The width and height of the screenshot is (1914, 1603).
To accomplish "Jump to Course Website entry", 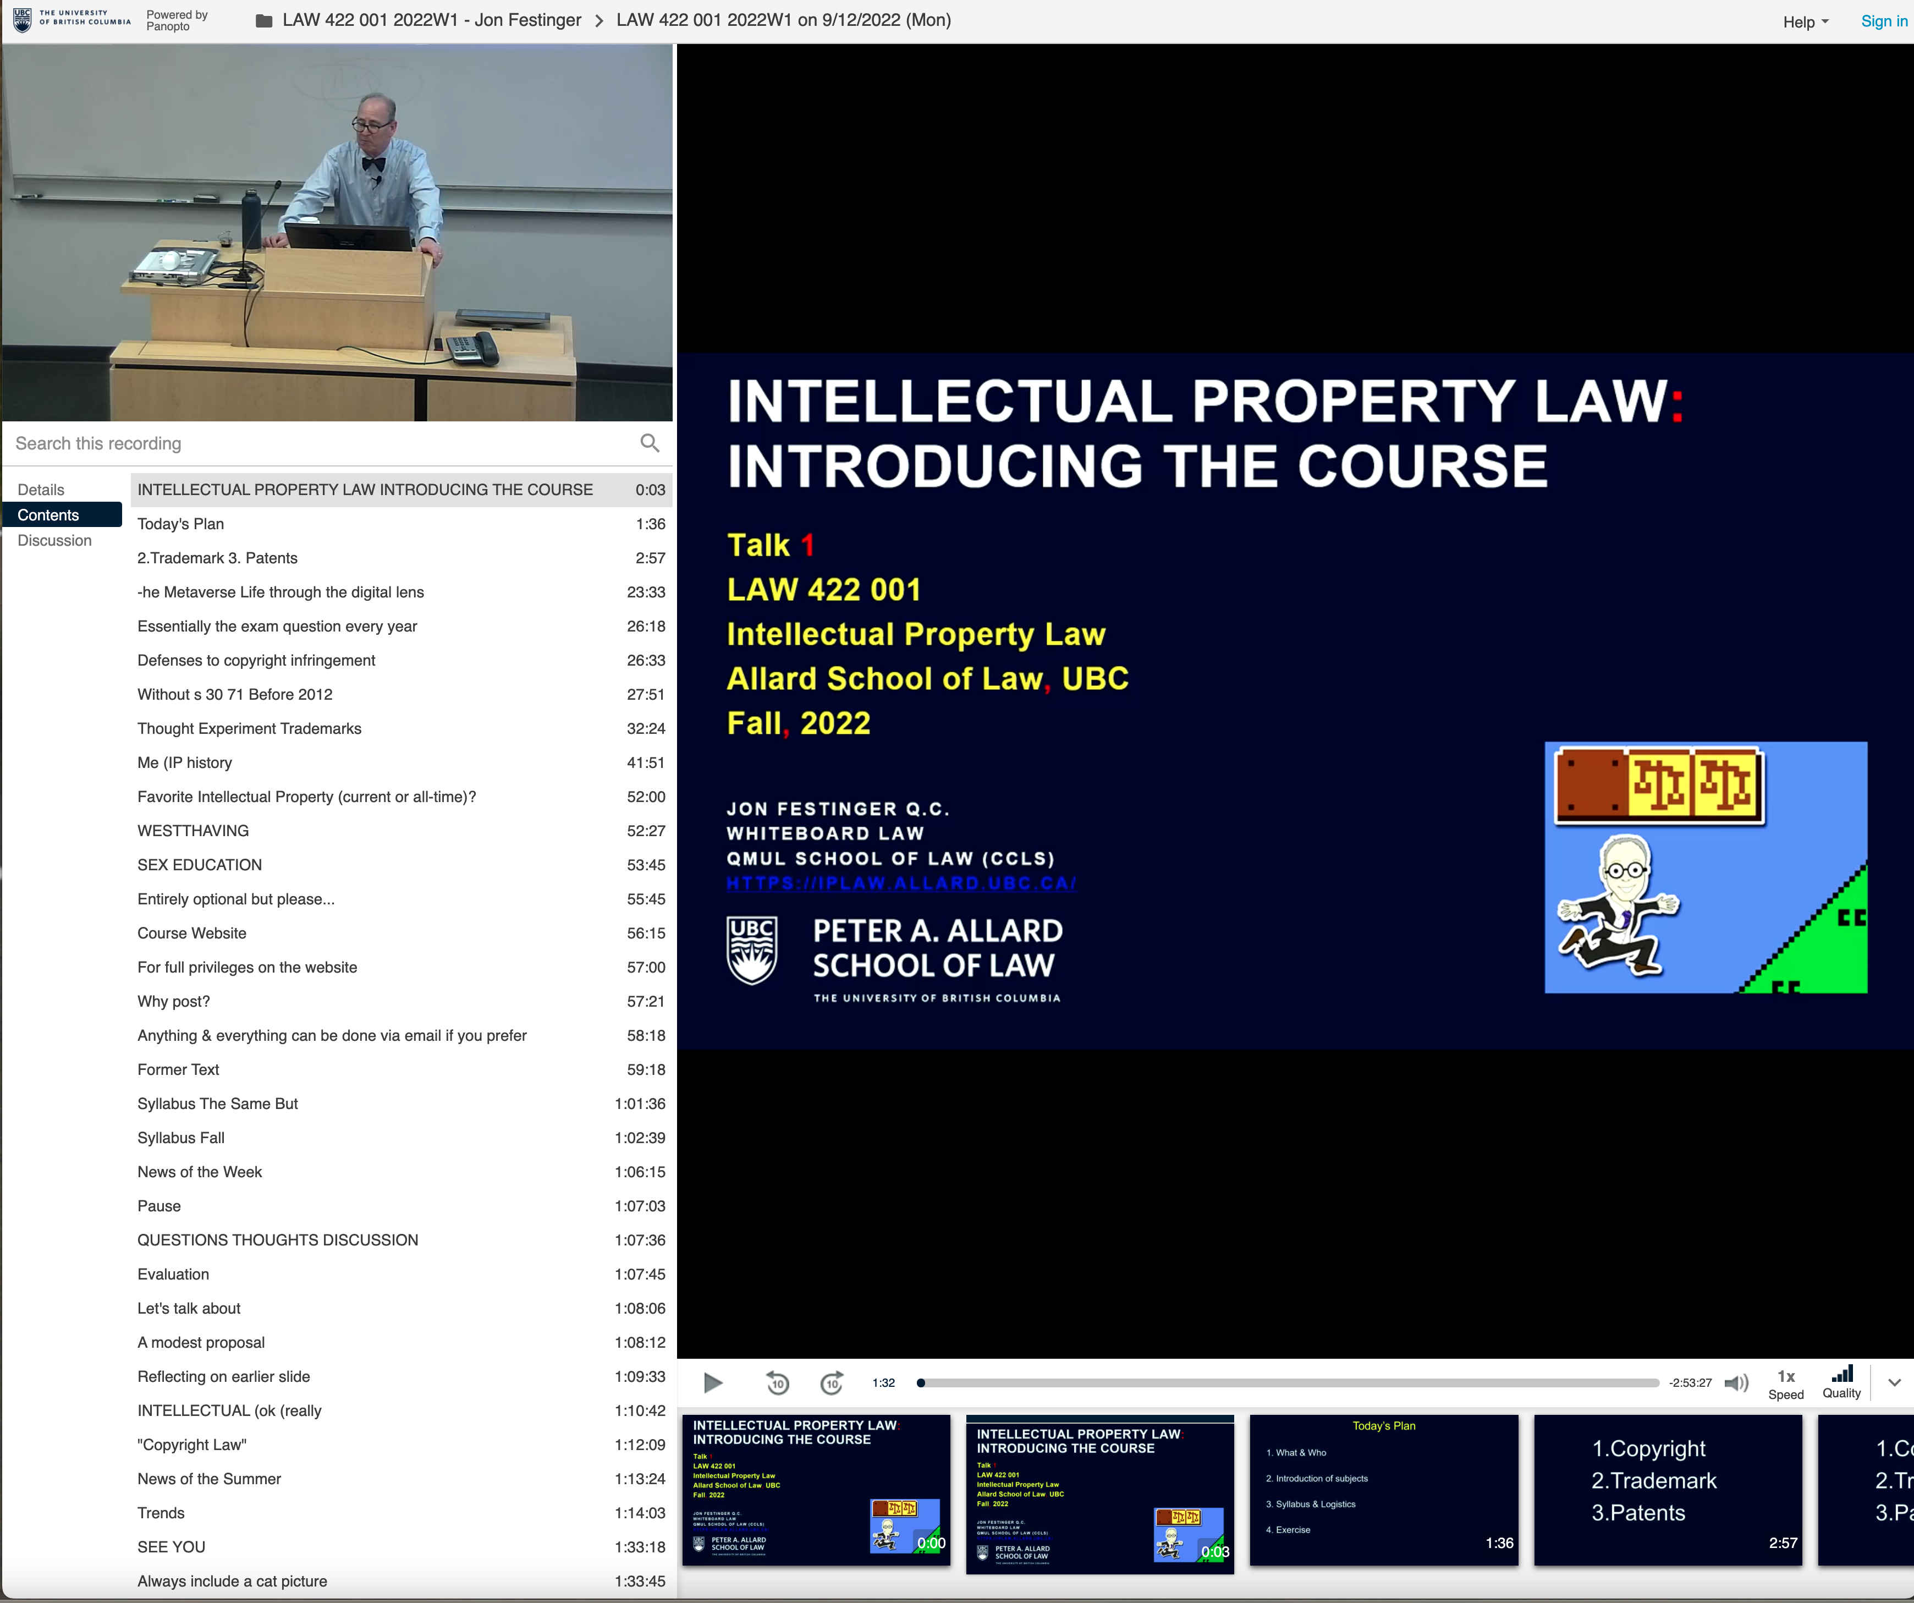I will point(401,933).
